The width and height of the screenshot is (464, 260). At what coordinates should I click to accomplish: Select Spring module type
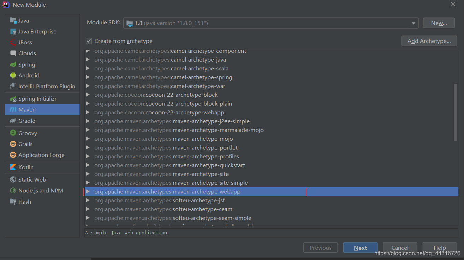point(42,65)
